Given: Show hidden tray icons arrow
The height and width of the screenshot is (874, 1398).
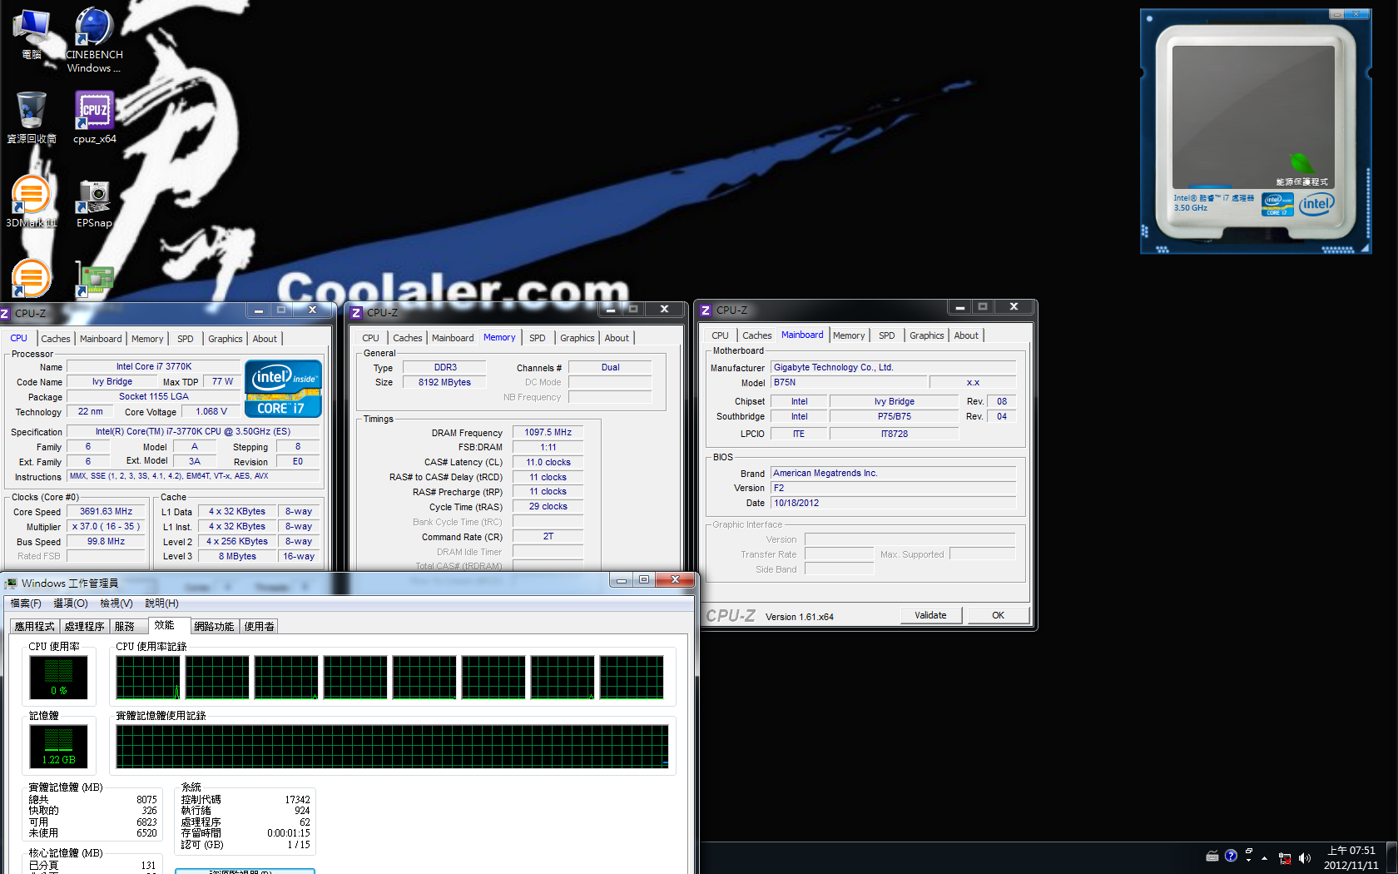Looking at the screenshot, I should coord(1264,858).
